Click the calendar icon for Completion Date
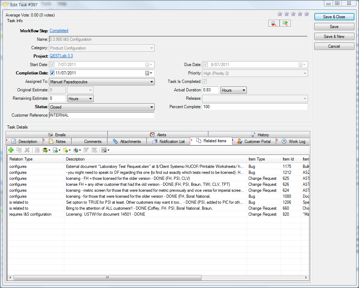The image size is (359, 288). click(148, 73)
